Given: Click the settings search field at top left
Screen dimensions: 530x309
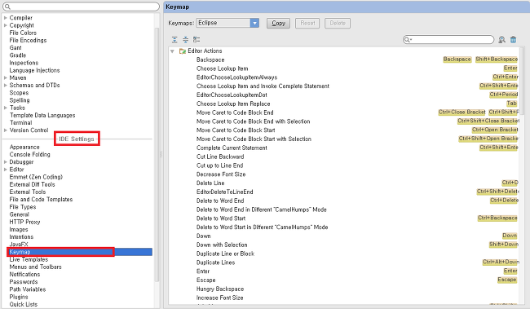Looking at the screenshot, I should pos(81,7).
